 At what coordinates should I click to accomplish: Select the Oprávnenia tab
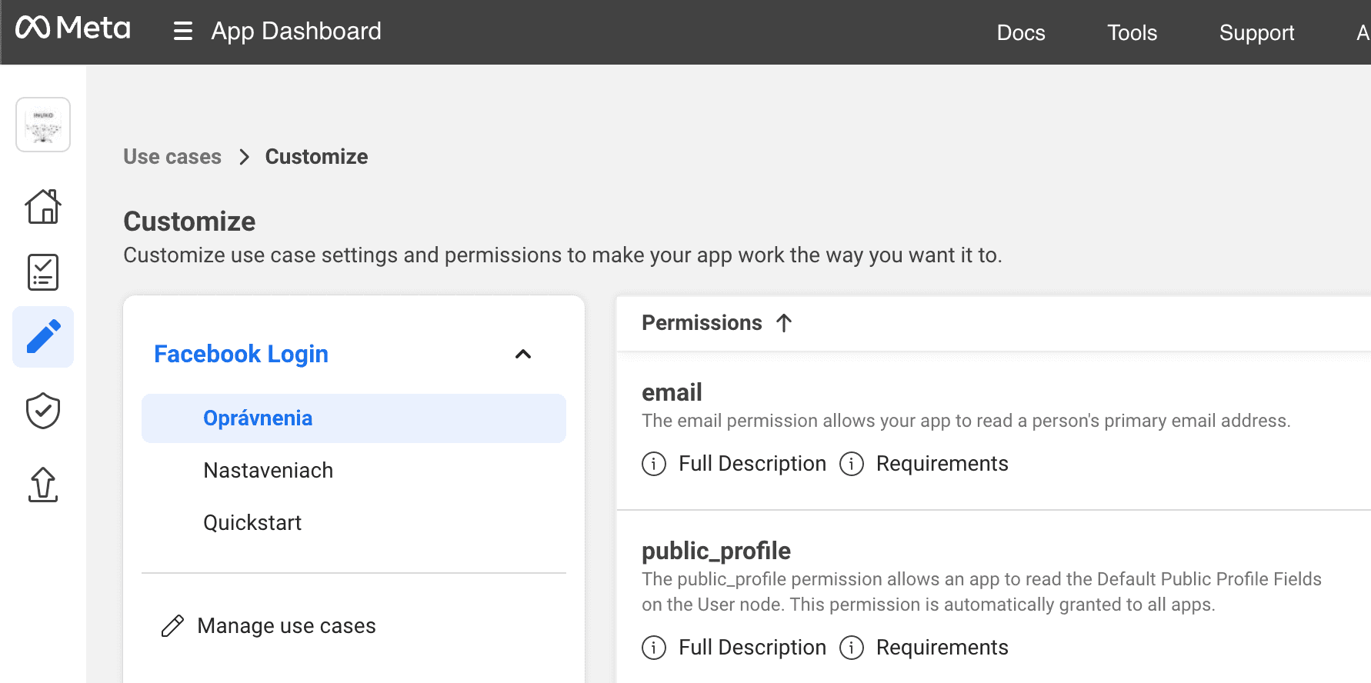click(354, 418)
